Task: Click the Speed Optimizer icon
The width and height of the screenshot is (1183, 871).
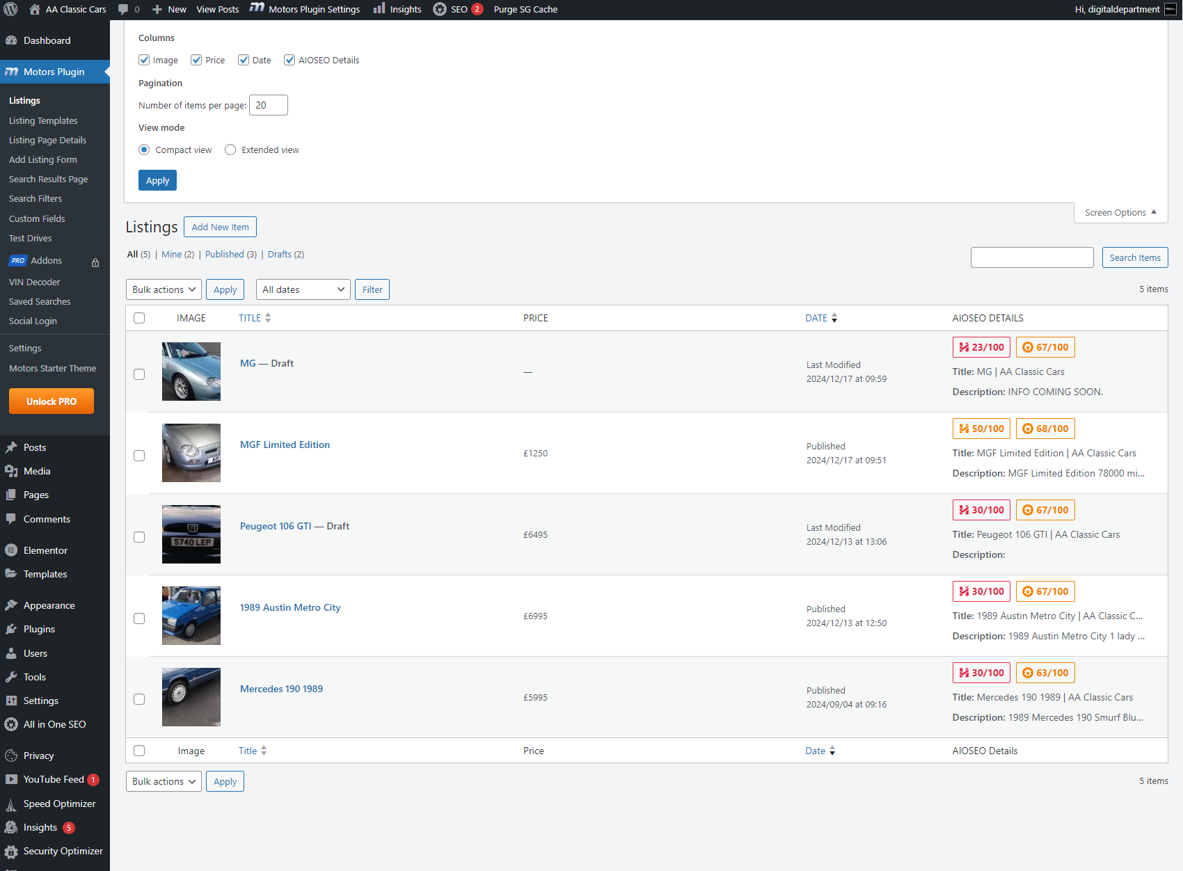Action: [x=11, y=805]
